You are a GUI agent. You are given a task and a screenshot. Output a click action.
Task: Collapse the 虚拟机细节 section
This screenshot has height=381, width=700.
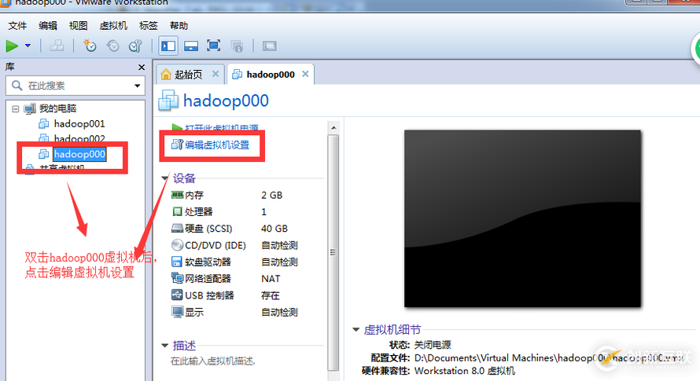click(x=356, y=330)
